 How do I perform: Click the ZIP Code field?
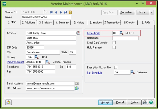[35, 48]
